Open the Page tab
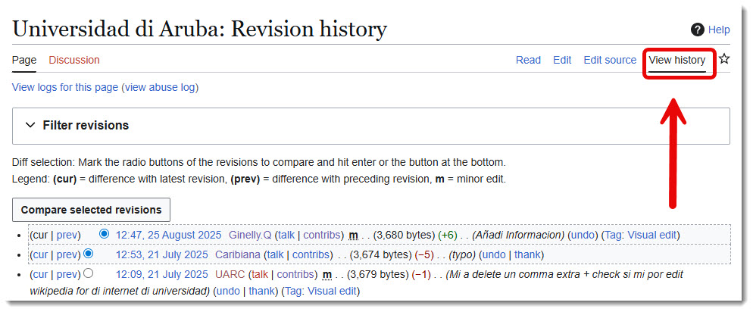This screenshot has height=312, width=753. [24, 60]
